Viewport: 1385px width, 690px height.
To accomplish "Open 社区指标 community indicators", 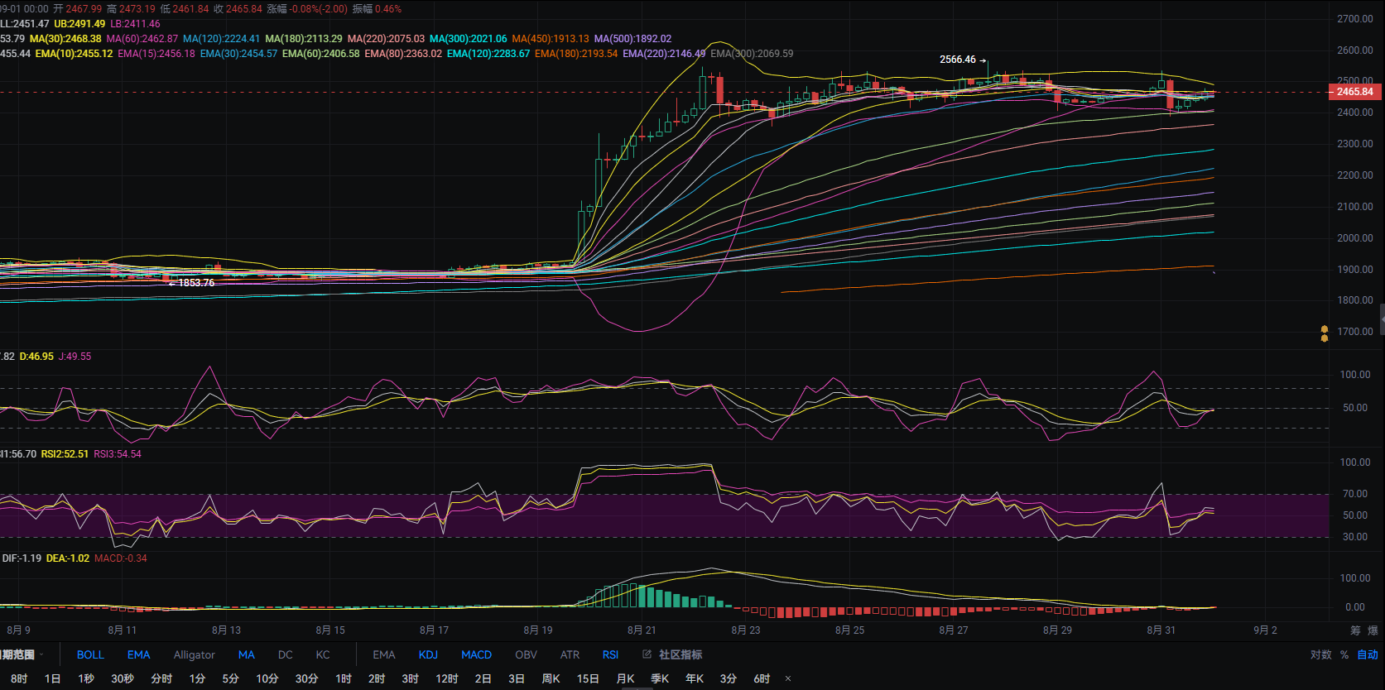I will point(680,654).
